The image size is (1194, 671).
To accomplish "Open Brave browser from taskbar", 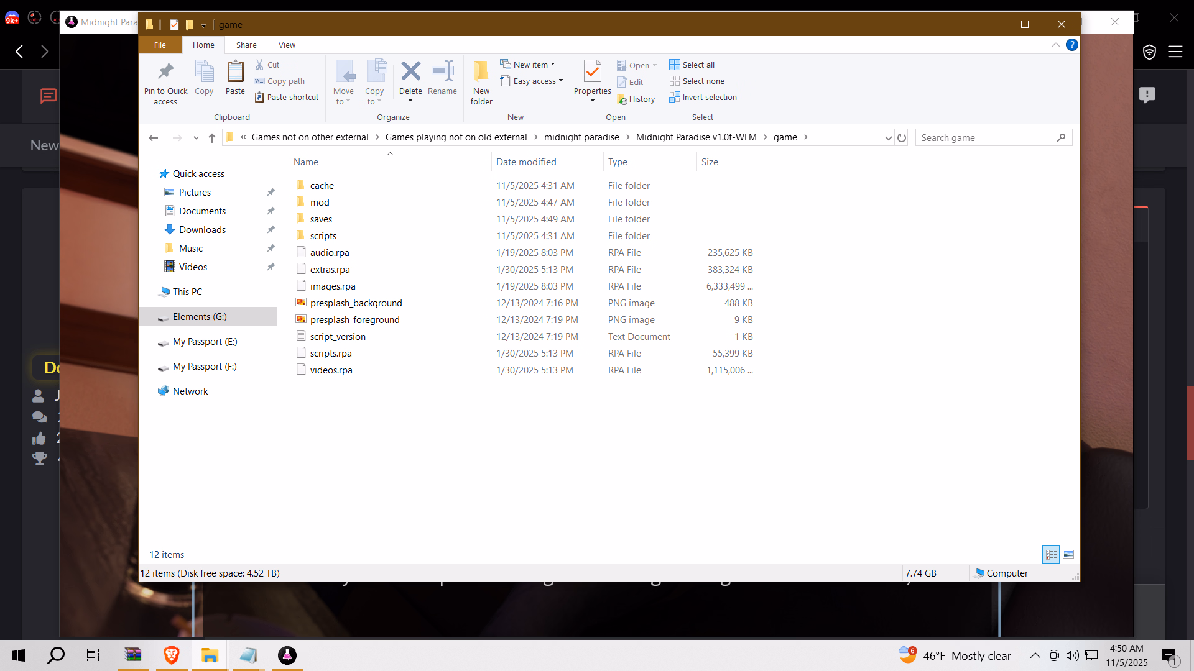I will coord(172,655).
